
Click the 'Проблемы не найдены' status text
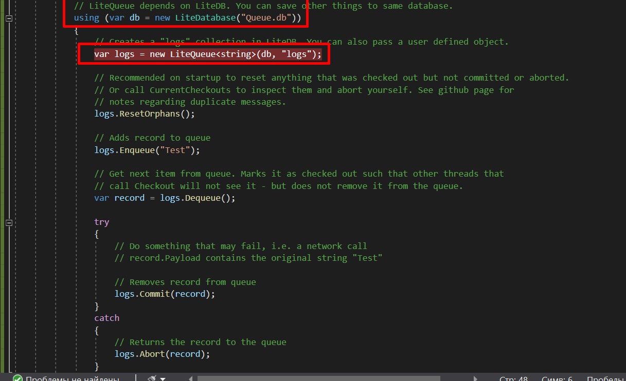(x=73, y=379)
